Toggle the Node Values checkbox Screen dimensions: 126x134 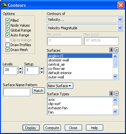click(7, 25)
